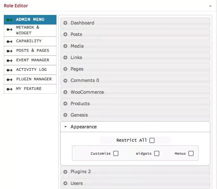This screenshot has height=189, width=217.
Task: Switch to Metabox & Widget tab
Action: click(30, 30)
